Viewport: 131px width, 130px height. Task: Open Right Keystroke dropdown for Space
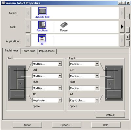(x=84, y=100)
